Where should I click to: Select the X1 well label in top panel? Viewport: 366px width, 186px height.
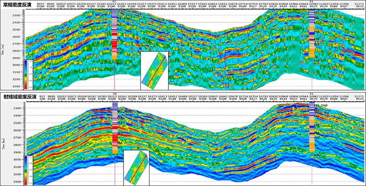click(x=312, y=2)
